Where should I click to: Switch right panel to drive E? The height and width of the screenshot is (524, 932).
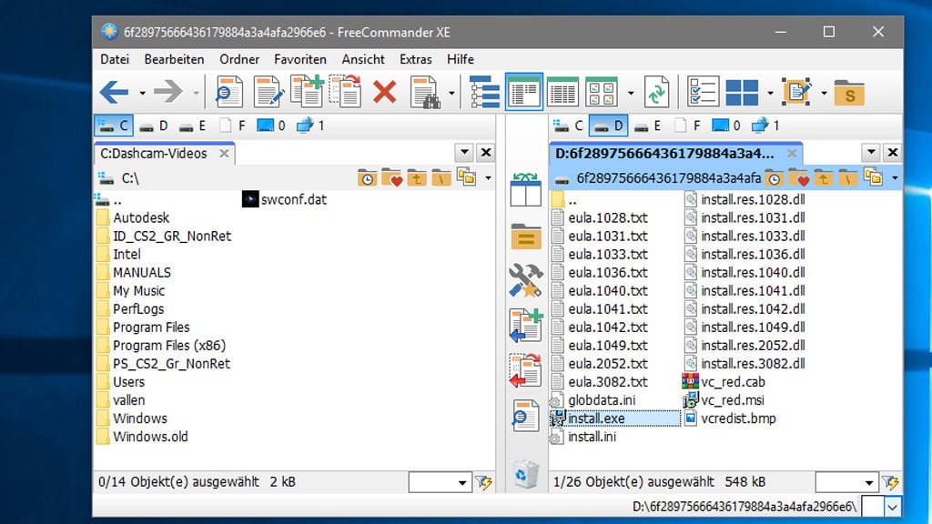pos(648,126)
